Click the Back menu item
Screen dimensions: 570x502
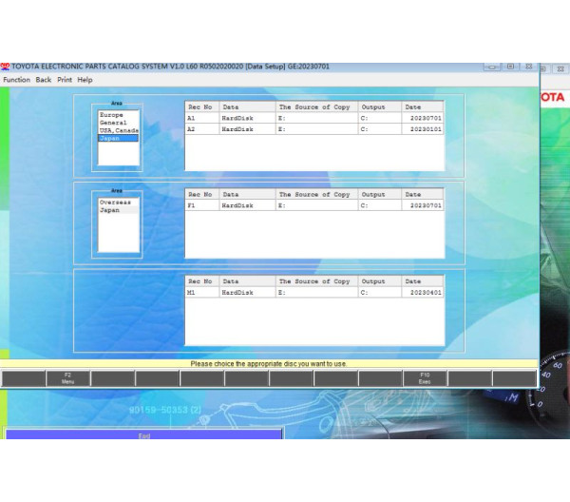tap(44, 80)
